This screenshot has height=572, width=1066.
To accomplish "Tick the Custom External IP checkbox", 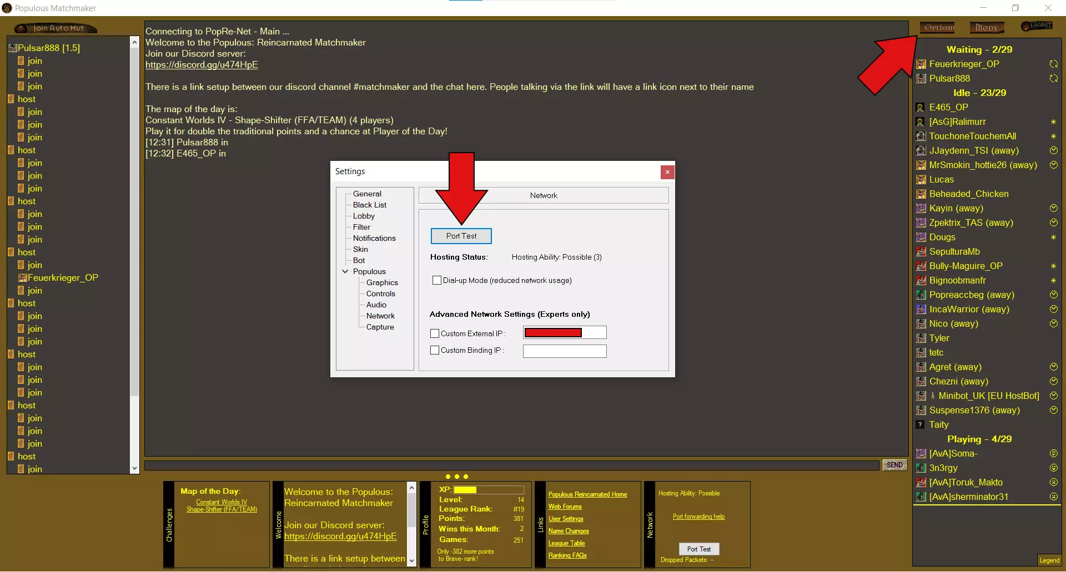I will coord(435,334).
